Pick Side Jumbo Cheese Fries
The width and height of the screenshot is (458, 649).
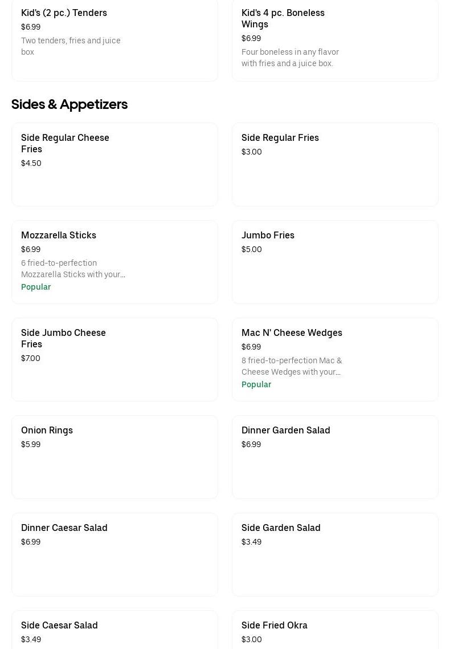[x=114, y=359]
